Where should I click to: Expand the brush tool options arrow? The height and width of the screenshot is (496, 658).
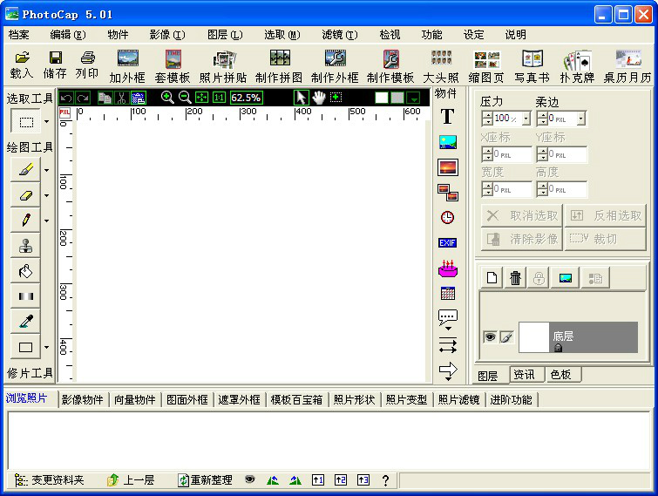pyautogui.click(x=47, y=170)
